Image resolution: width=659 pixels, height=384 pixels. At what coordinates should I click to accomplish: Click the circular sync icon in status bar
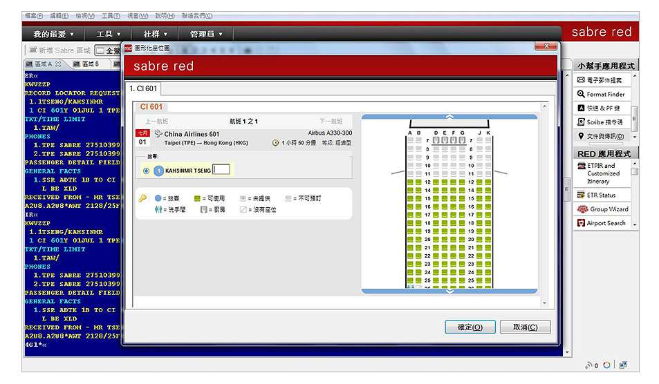tap(606, 365)
